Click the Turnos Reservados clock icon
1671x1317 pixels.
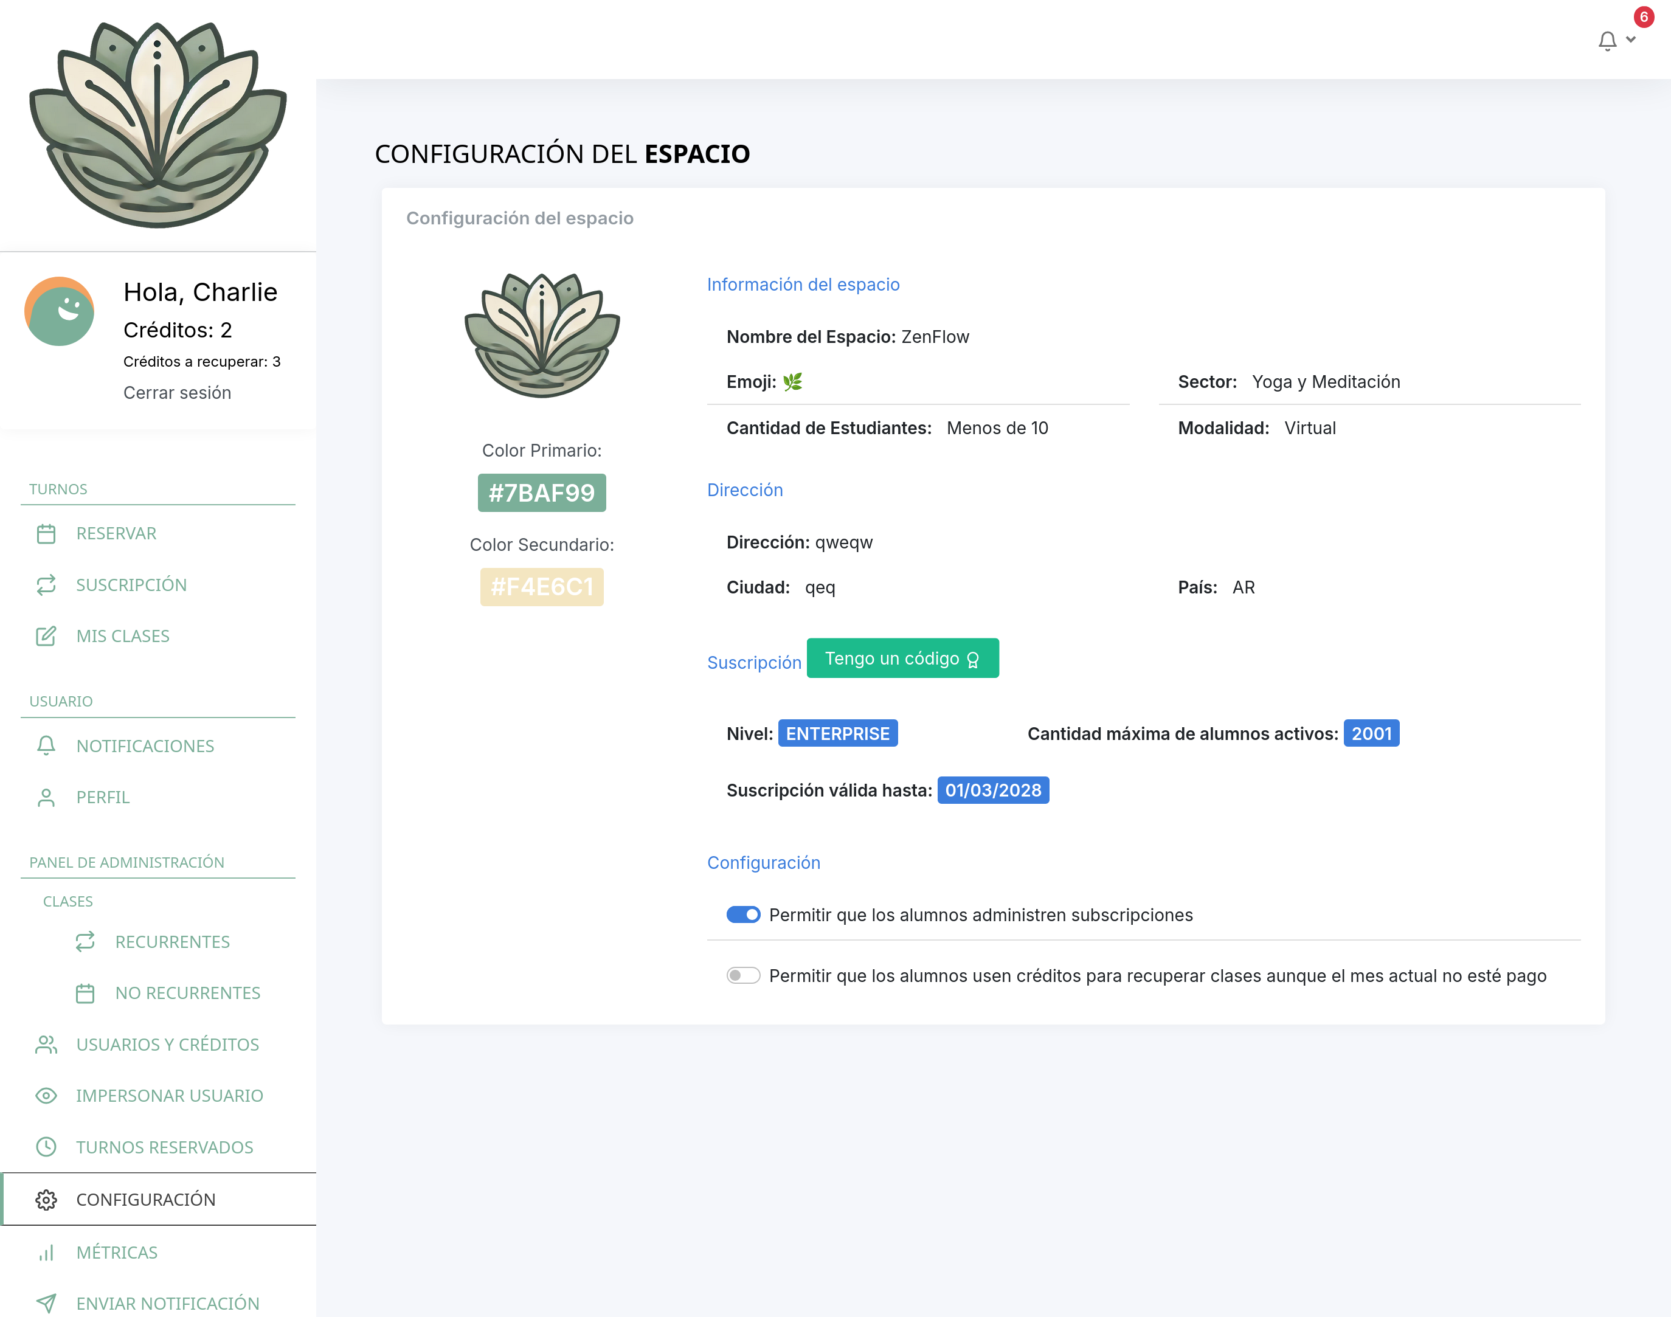click(46, 1147)
